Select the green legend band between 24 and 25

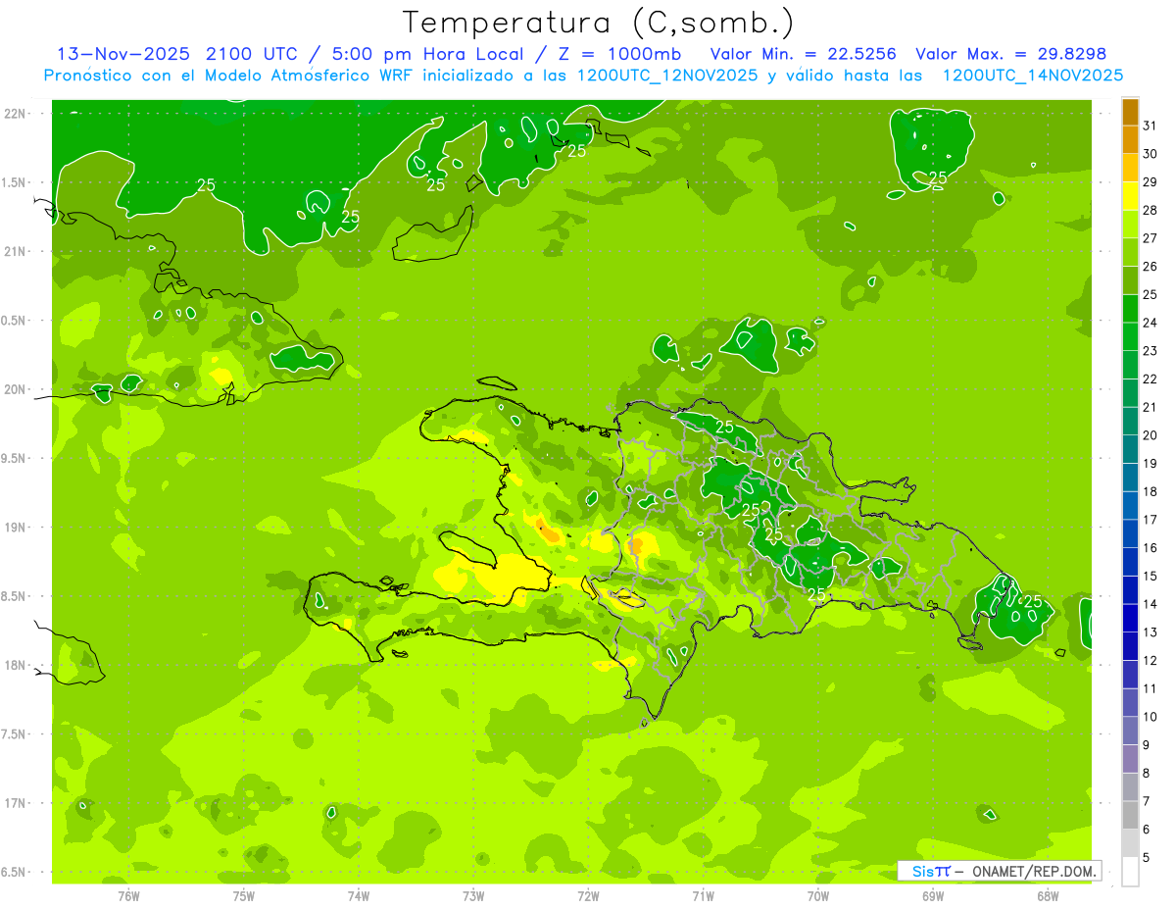(x=1130, y=309)
